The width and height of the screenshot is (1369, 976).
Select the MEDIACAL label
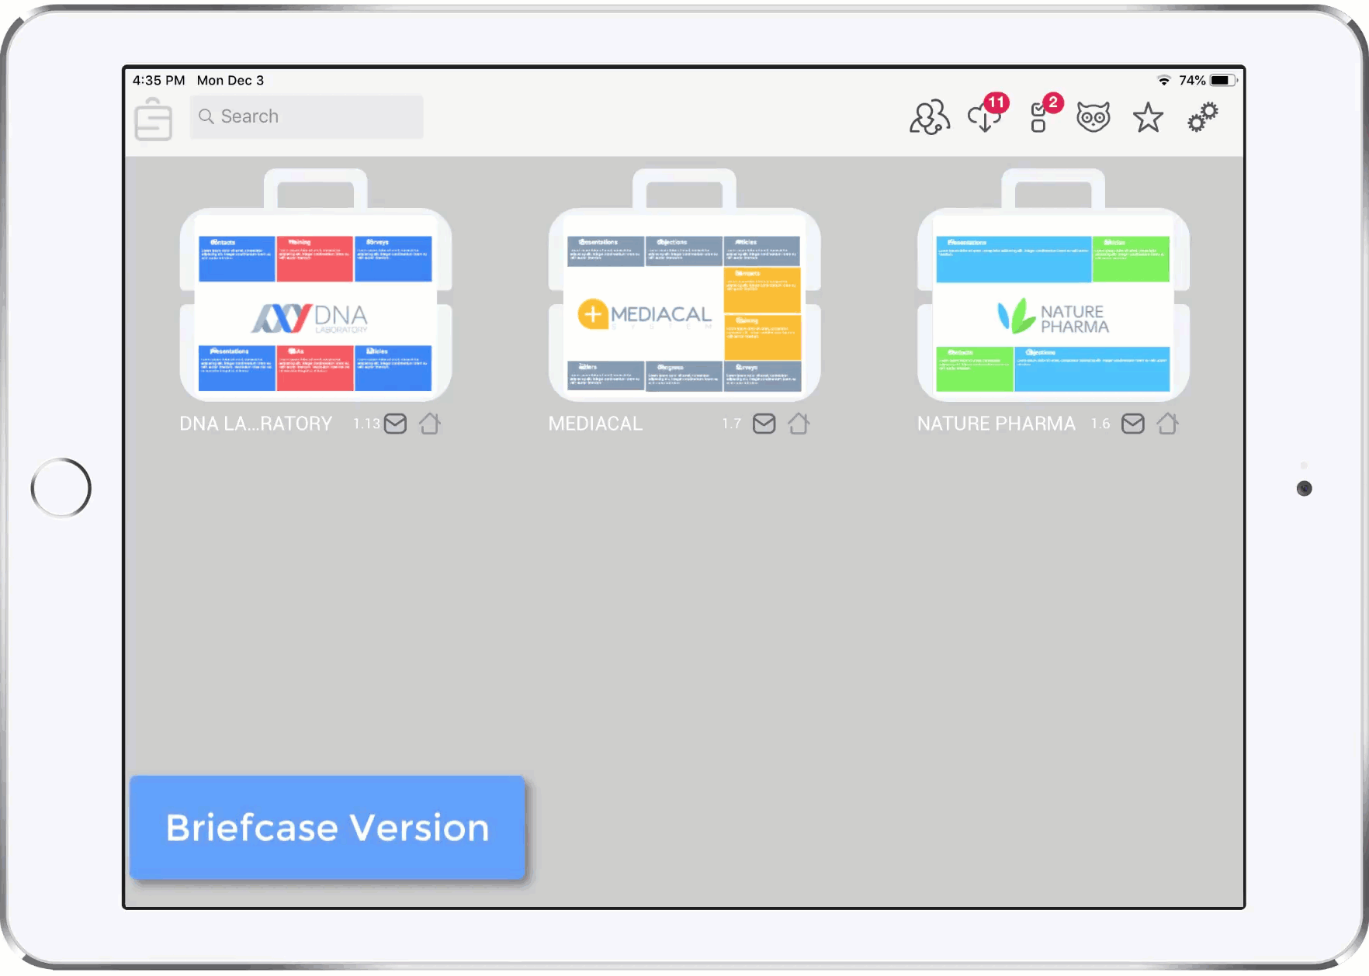[595, 424]
